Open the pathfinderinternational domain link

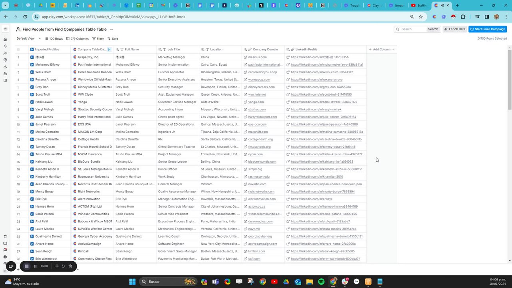[x=265, y=65]
